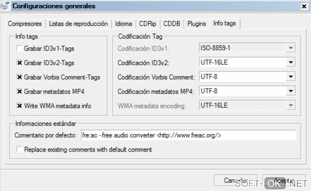Open Codificación ID3v2 encoding dropdown
Viewport: 311px width, 191px height.
tap(291, 63)
